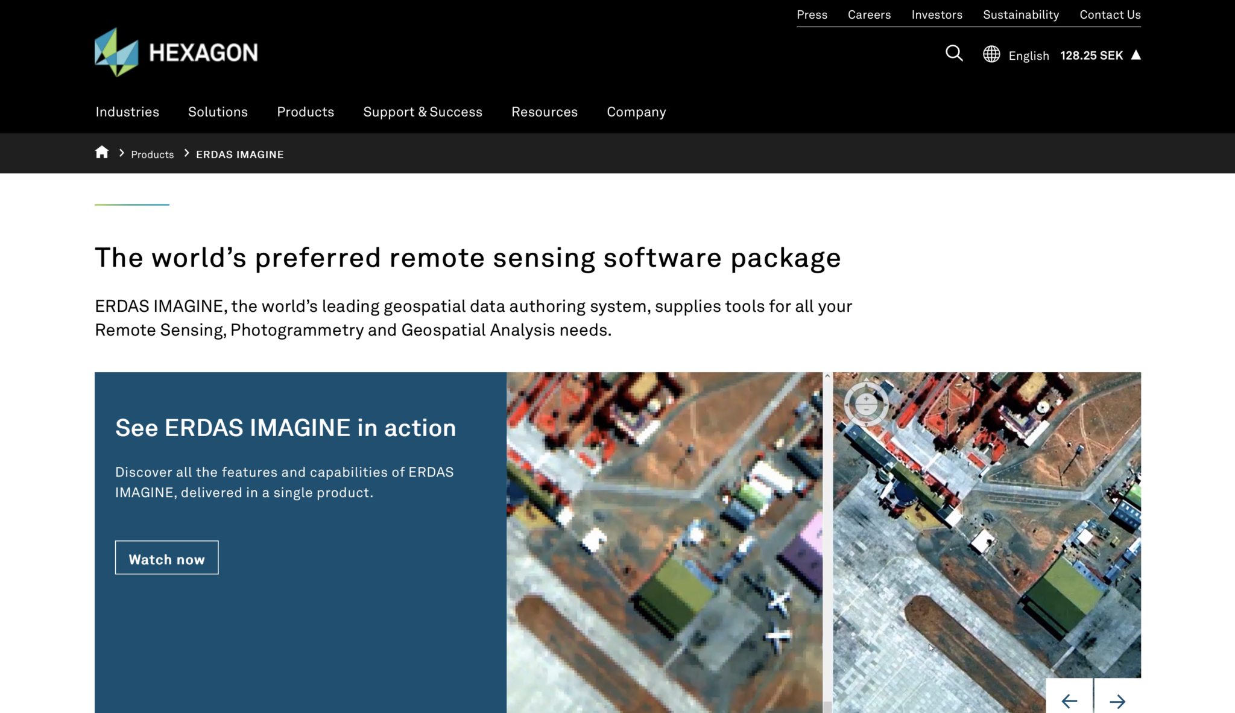Open the Contact Us link
This screenshot has height=713, width=1235.
(x=1109, y=14)
